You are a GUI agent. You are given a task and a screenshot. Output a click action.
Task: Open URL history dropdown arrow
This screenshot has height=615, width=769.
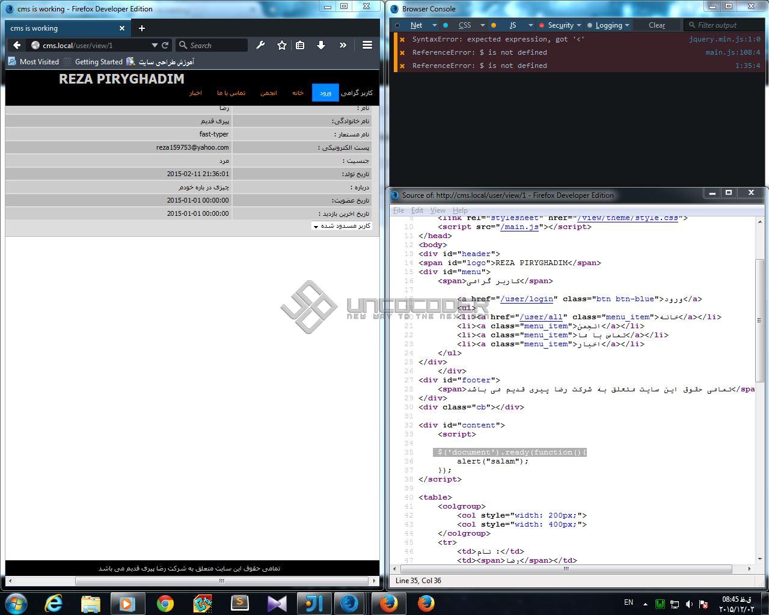click(155, 45)
